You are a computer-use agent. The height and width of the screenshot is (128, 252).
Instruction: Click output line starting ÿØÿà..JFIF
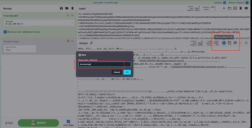(128, 49)
